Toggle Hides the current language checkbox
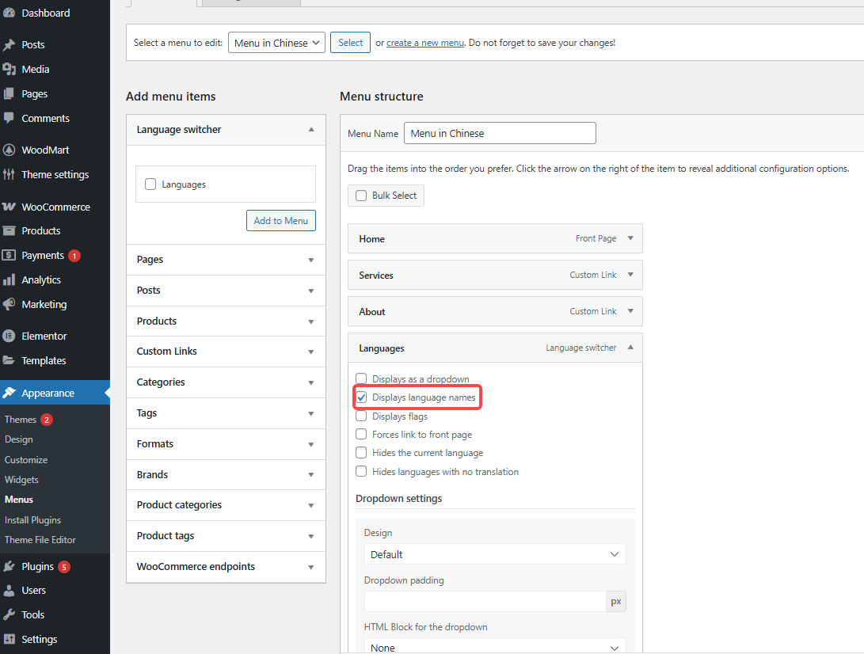Image resolution: width=864 pixels, height=654 pixels. tap(361, 453)
